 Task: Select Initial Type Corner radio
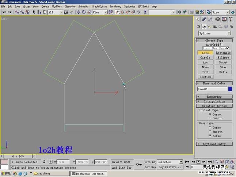coord(210,114)
